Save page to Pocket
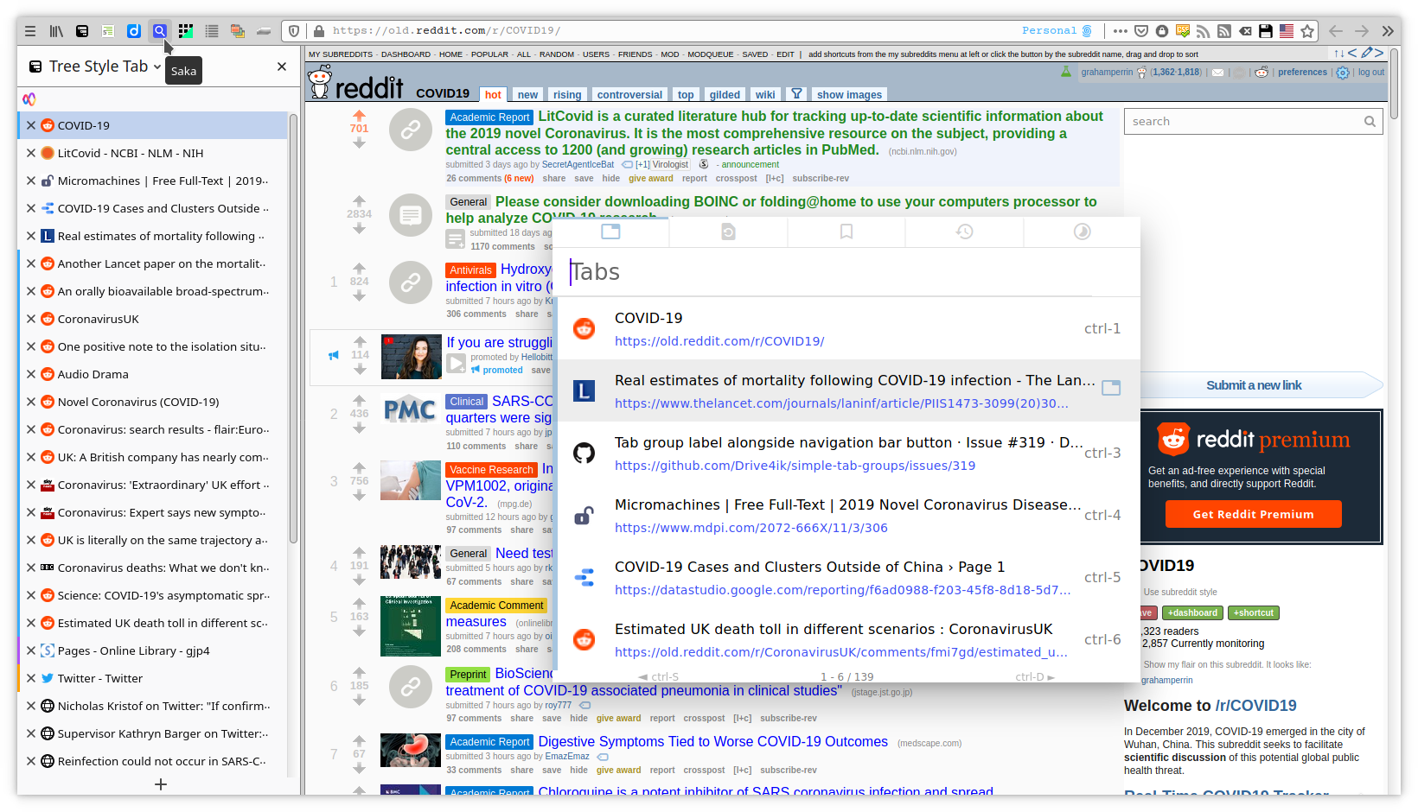The height and width of the screenshot is (812, 1418). (1141, 31)
